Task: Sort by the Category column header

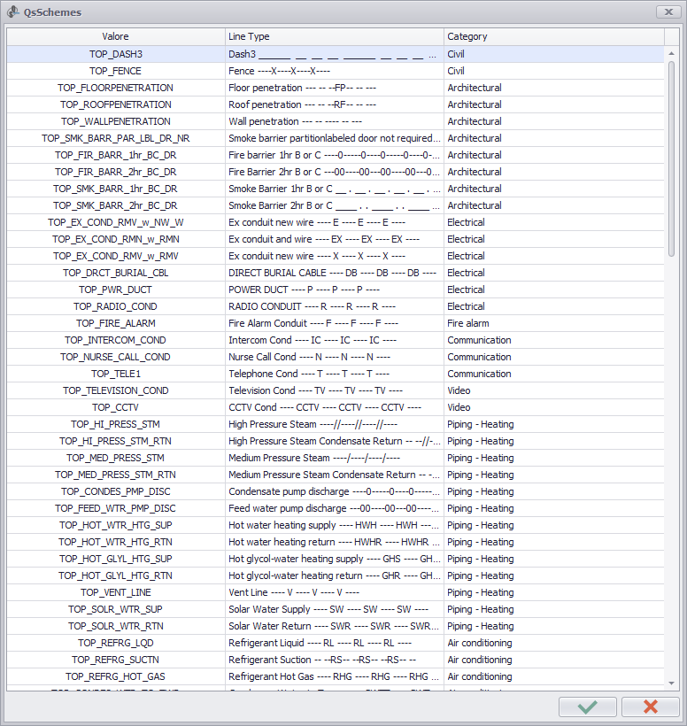Action: click(x=553, y=36)
